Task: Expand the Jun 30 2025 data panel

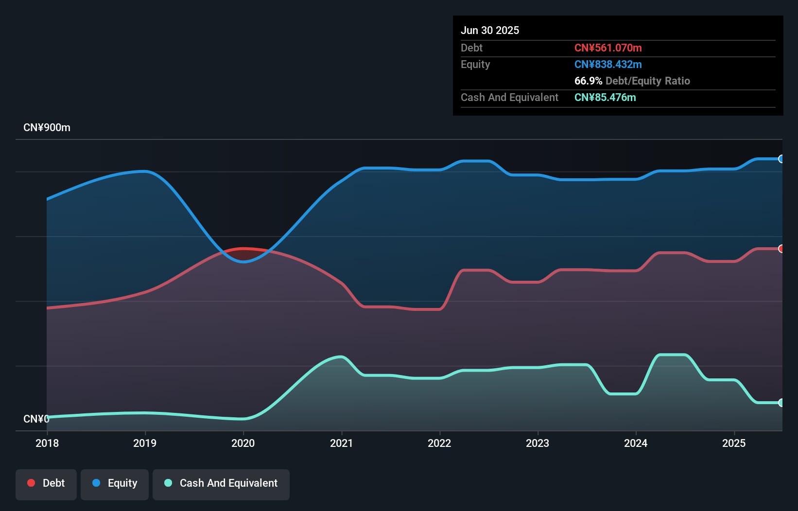Action: (490, 30)
